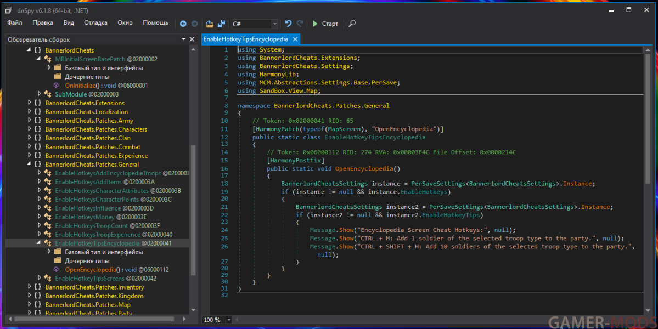The width and height of the screenshot is (658, 329).
Task: Click the code editor vertical scrollbar
Action: pyautogui.click(x=648, y=118)
